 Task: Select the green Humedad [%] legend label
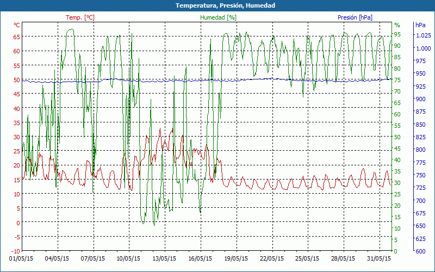[x=219, y=17]
